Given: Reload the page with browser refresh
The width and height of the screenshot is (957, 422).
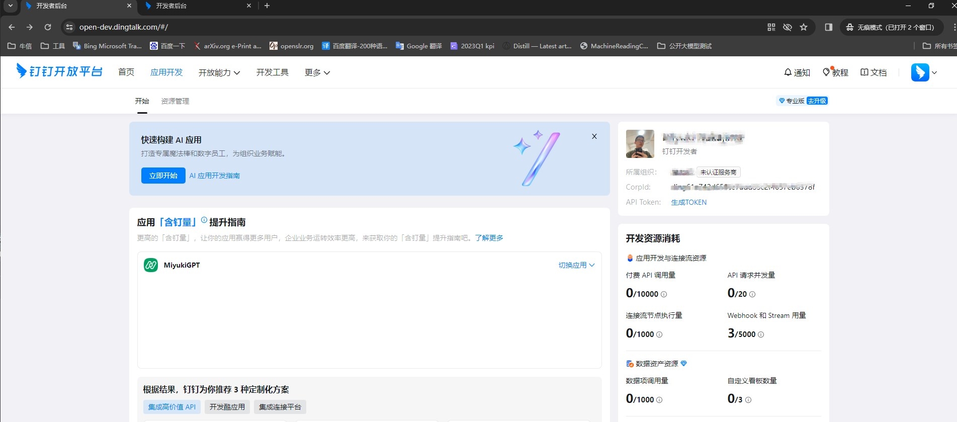Looking at the screenshot, I should coord(48,27).
